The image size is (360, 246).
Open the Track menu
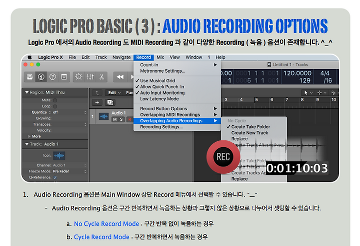tap(101, 57)
